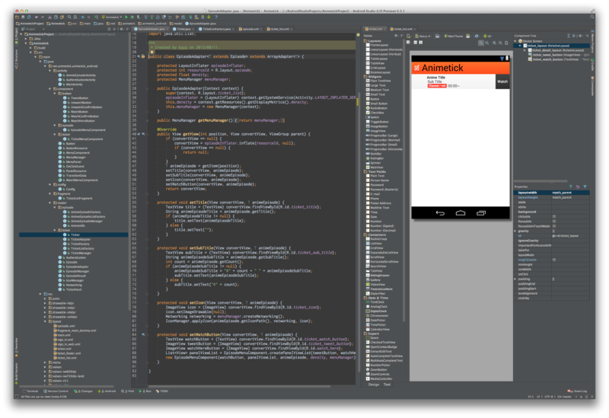This screenshot has height=418, width=609.
Task: Open ticket_list.xml tab in right editor
Action: pos(403,29)
